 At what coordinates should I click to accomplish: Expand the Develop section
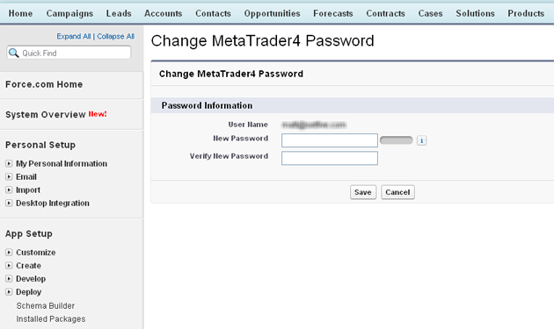point(9,279)
